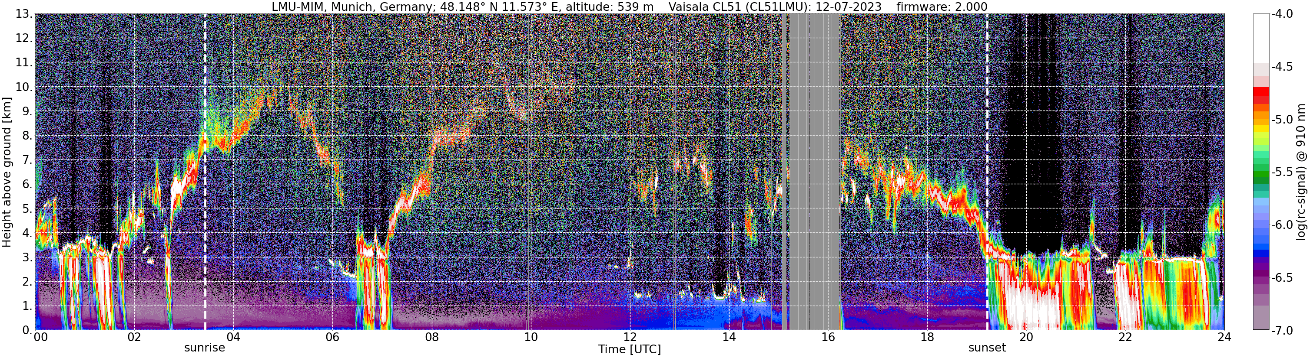The image size is (1310, 358).
Task: Click the 20 time tick label
Action: pos(1026,337)
